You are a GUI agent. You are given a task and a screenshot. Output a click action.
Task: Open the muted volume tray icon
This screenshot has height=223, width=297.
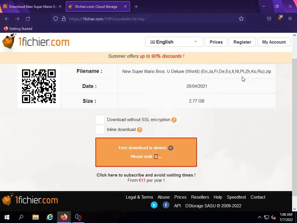[x=273, y=217]
